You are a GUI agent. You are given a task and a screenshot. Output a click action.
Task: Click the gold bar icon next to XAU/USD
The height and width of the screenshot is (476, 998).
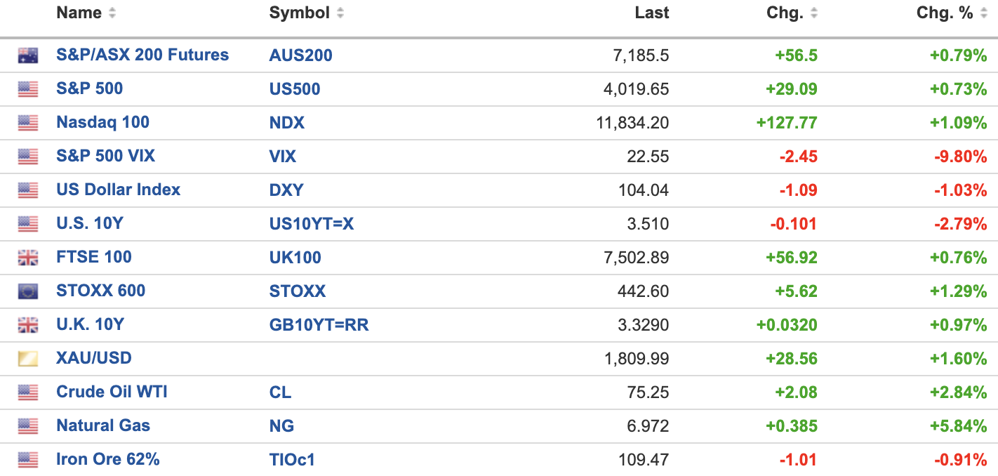pyautogui.click(x=28, y=359)
